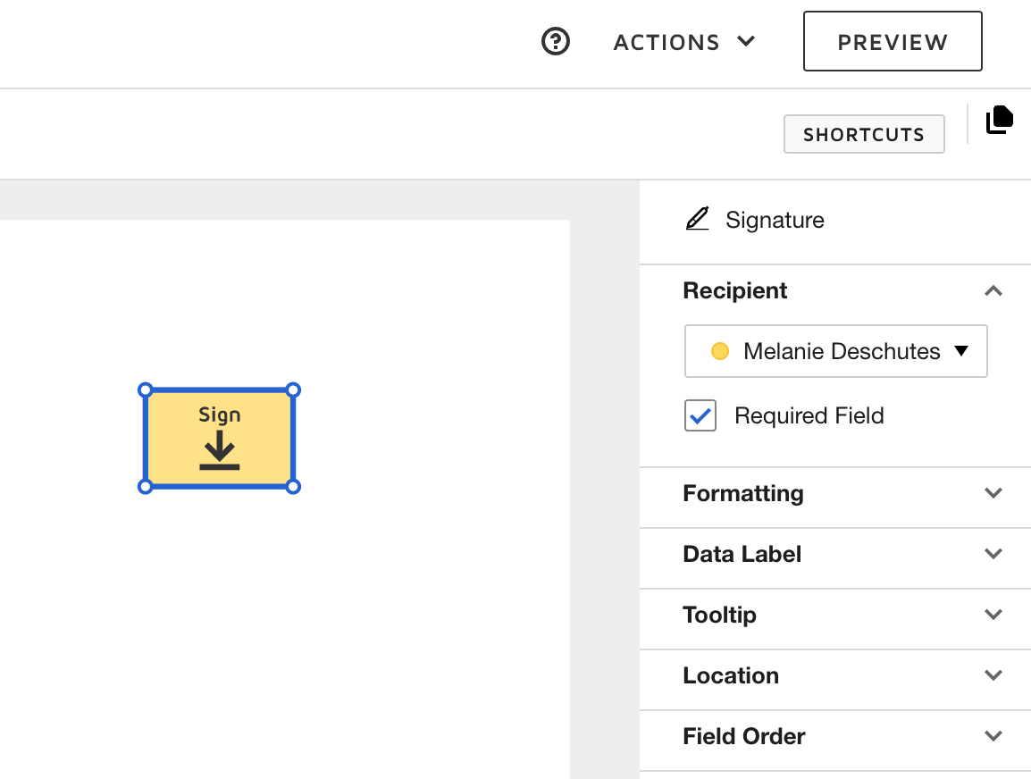Click the Signature pen icon
This screenshot has width=1031, height=779.
point(697,220)
